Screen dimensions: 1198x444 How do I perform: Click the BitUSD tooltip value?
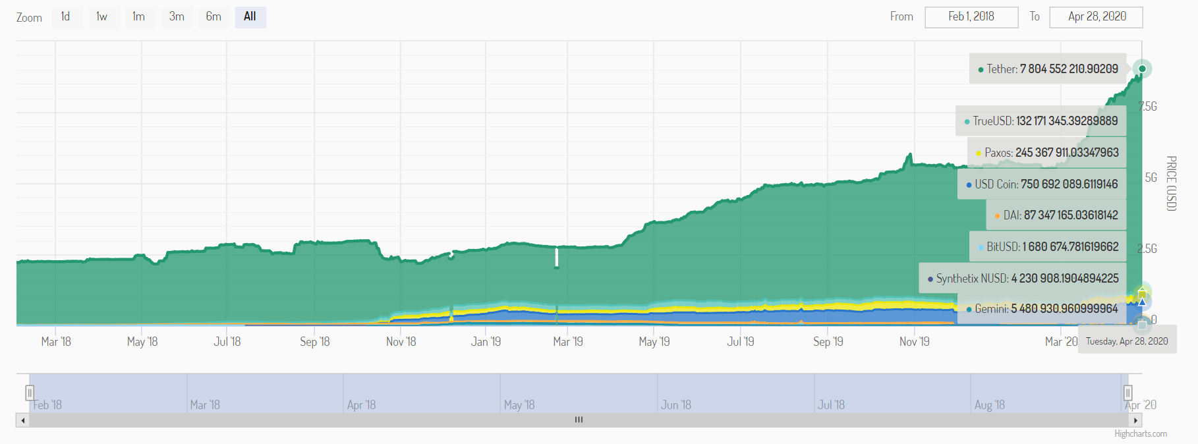1070,247
